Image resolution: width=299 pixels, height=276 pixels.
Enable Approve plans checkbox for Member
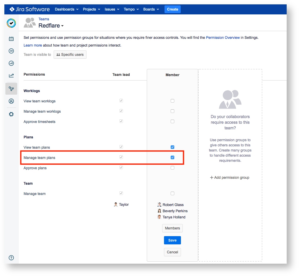[x=172, y=168]
